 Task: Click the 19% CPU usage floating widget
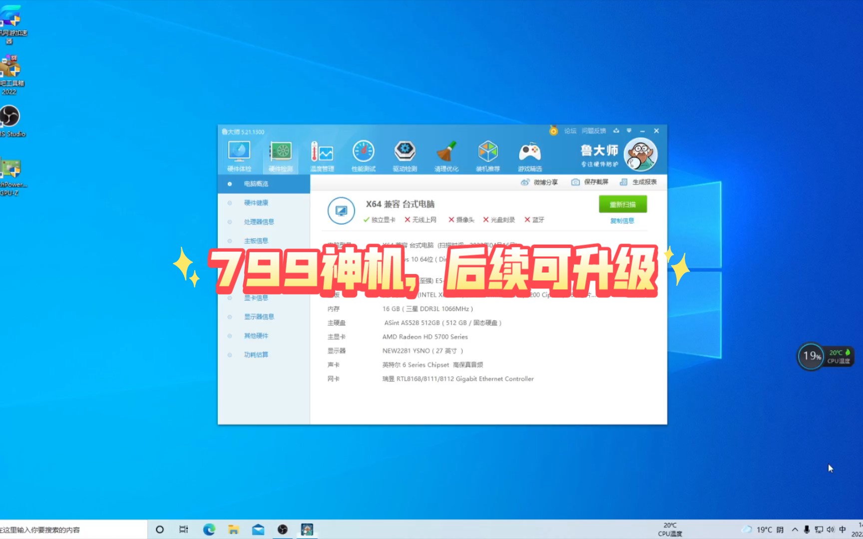point(811,356)
